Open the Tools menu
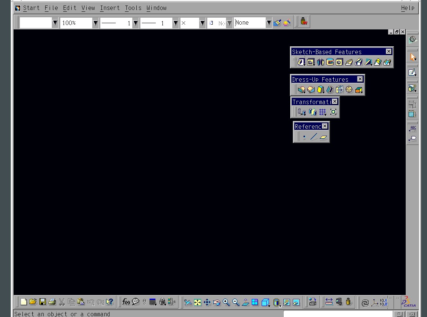 click(133, 8)
